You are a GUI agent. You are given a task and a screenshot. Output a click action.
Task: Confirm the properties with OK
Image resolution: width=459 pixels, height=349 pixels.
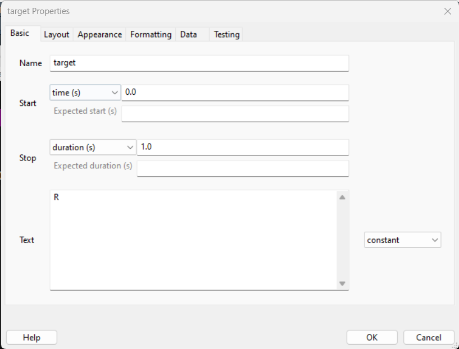[372, 337]
